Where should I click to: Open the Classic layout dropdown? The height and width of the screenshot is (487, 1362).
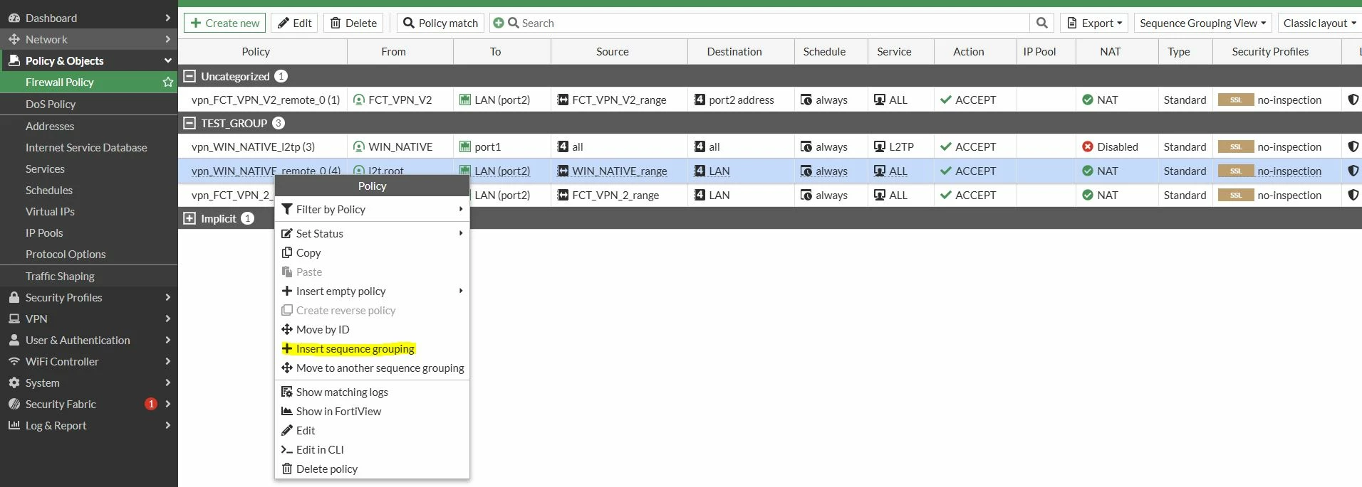1319,23
